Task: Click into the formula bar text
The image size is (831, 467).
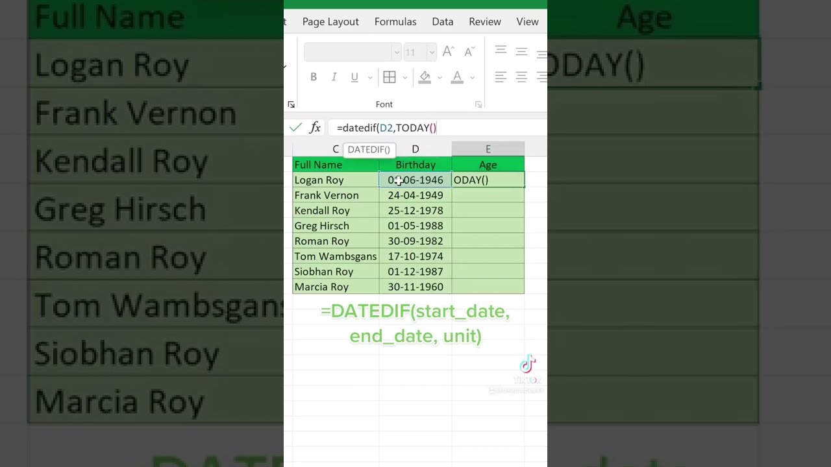Action: coord(387,128)
